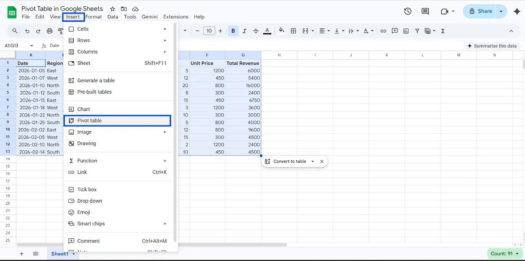
Task: Undo the last action
Action: point(27,31)
